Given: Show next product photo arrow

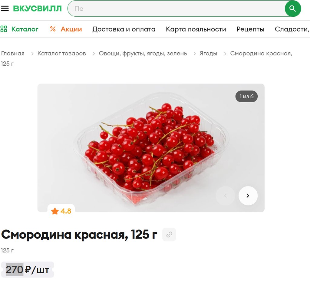Looking at the screenshot, I should 248,196.
